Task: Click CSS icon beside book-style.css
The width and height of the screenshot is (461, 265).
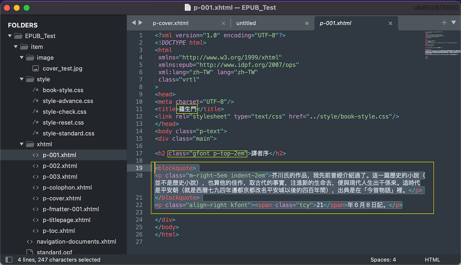Action: coord(36,90)
